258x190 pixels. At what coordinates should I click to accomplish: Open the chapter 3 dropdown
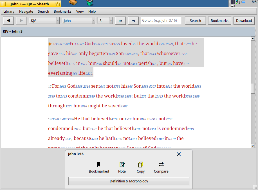pyautogui.click(x=105, y=21)
